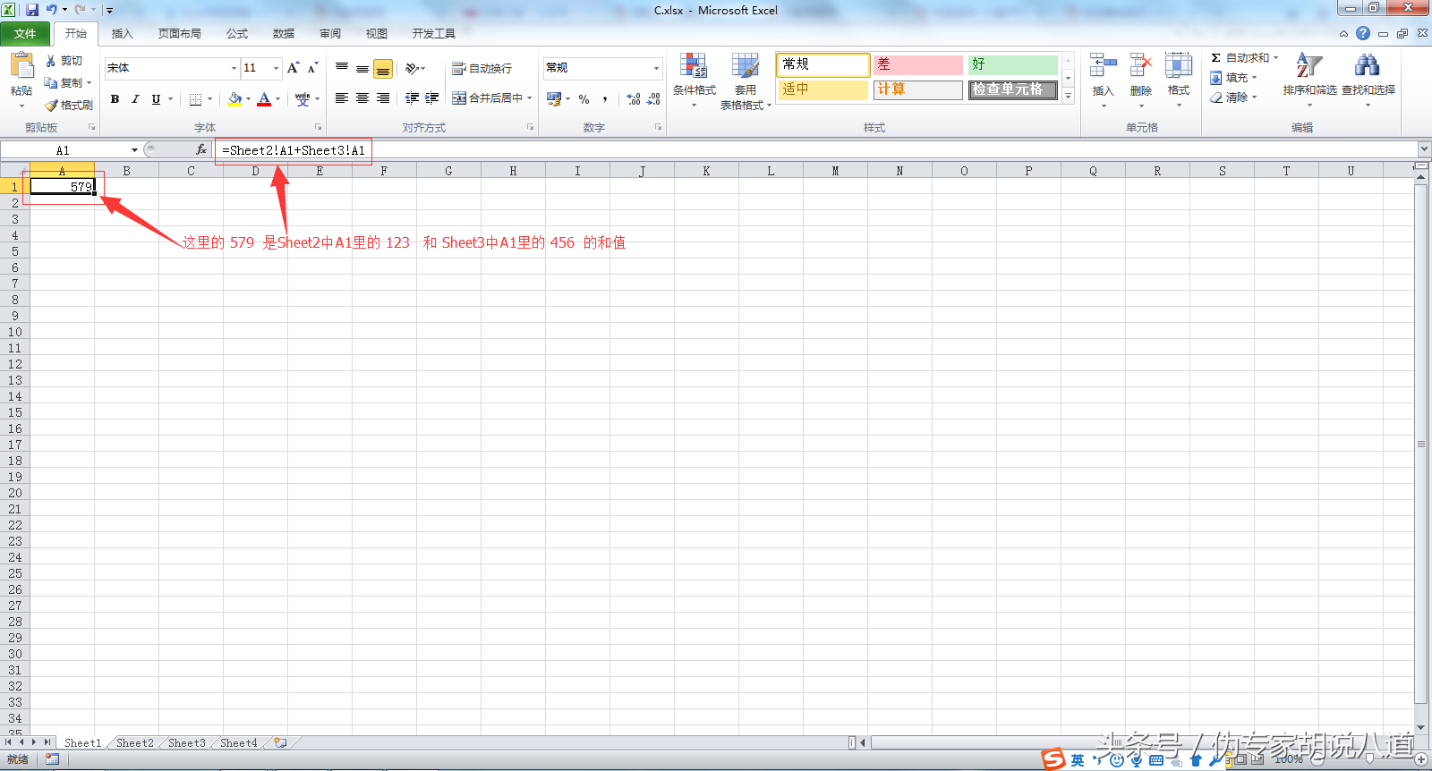The image size is (1432, 771).
Task: Enable 自动换行 wrap text
Action: point(482,69)
